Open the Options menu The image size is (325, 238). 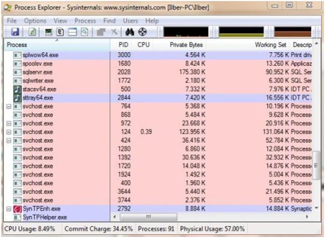pos(35,21)
